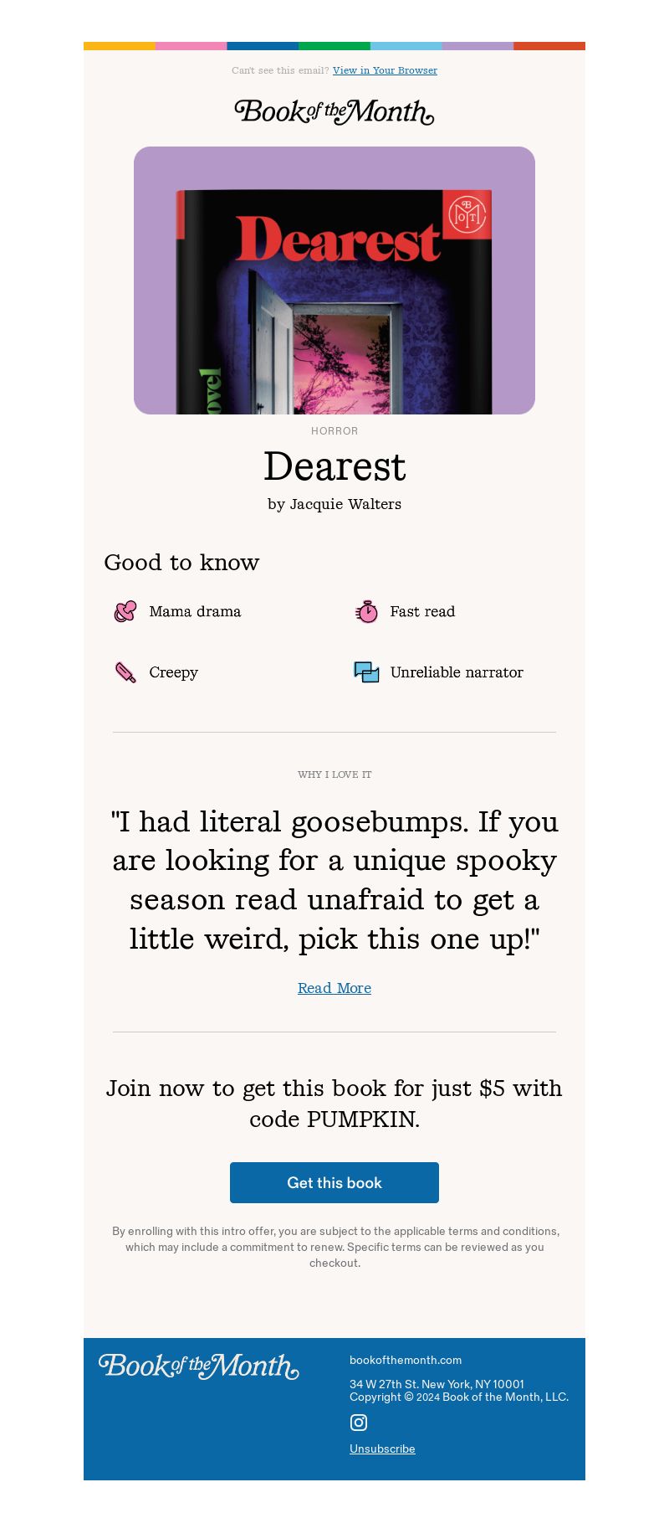Visit bookofthemonth.com footer link
This screenshot has height=1513, width=669.
click(x=406, y=1360)
